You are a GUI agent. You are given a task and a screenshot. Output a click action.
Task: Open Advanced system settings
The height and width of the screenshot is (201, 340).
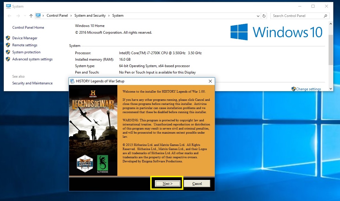click(x=32, y=59)
